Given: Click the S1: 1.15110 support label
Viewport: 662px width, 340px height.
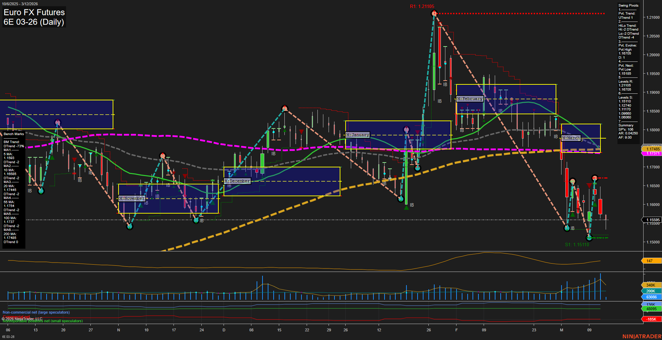Looking at the screenshot, I should pos(577,244).
